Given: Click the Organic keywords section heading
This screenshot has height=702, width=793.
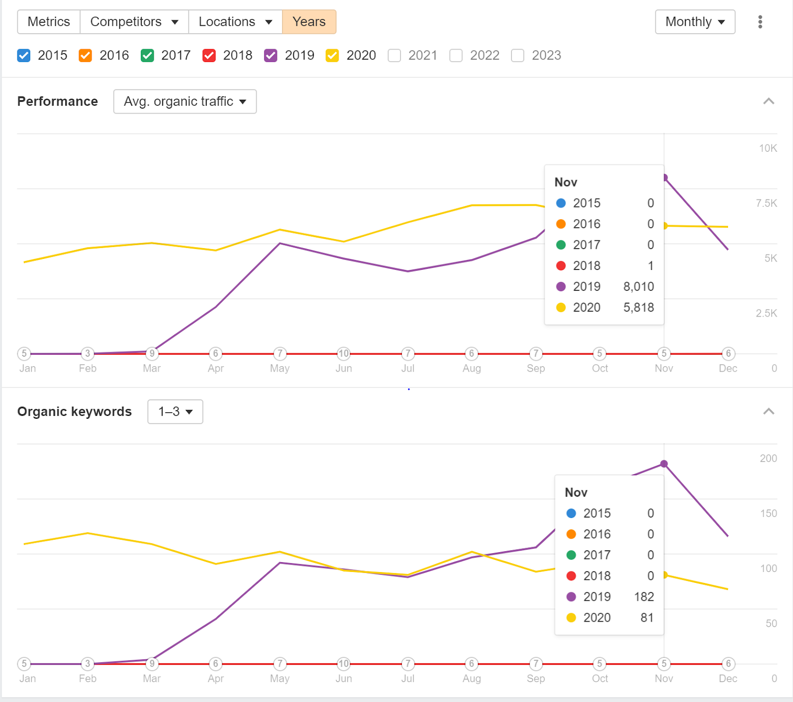Looking at the screenshot, I should click(74, 412).
